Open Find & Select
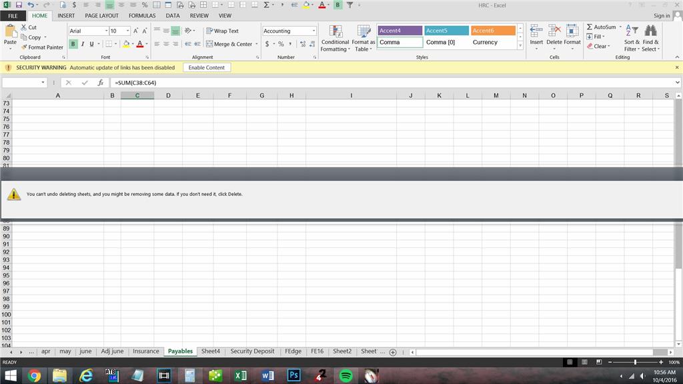 (x=650, y=38)
